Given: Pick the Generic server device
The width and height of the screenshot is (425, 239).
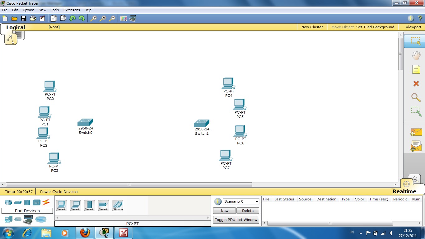Looking at the screenshot, I should click(x=89, y=206).
